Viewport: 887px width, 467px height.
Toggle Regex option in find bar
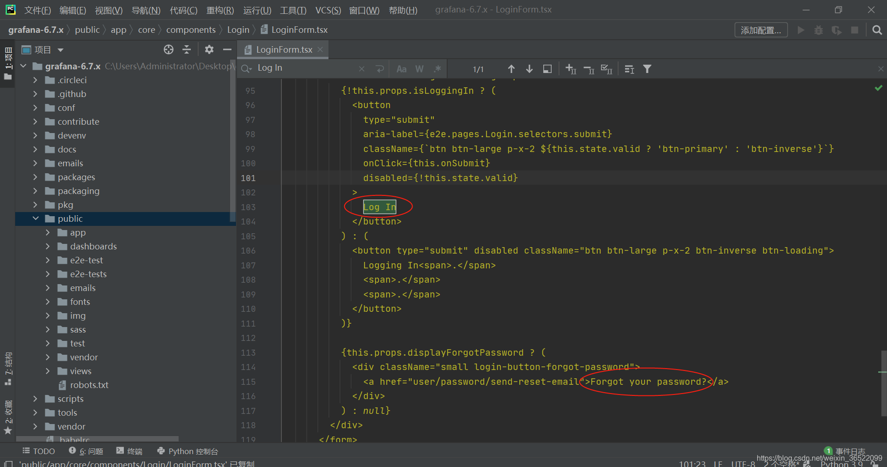tap(437, 69)
